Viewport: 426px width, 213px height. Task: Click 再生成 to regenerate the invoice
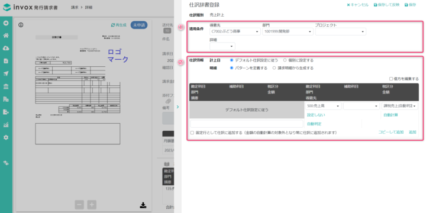119,25
